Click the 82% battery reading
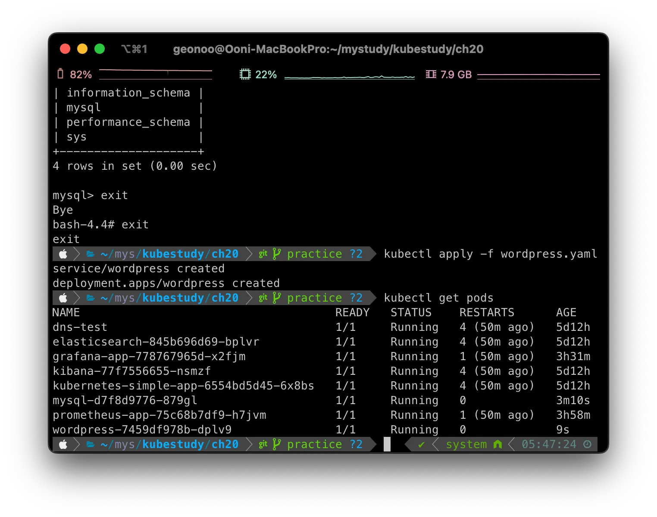 point(81,75)
